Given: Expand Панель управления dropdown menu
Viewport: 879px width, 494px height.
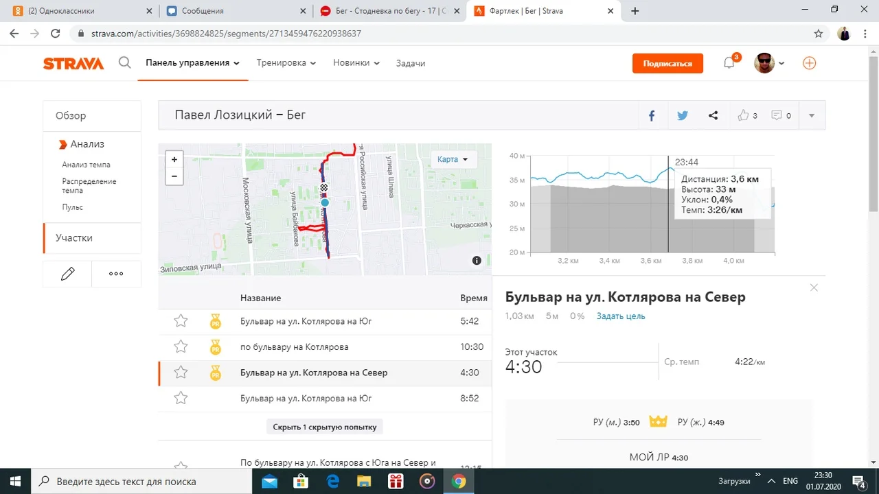Looking at the screenshot, I should click(192, 63).
